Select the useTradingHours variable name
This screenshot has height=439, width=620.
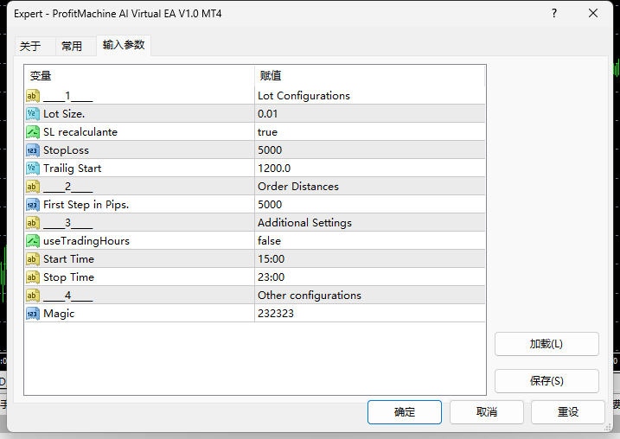tap(86, 241)
